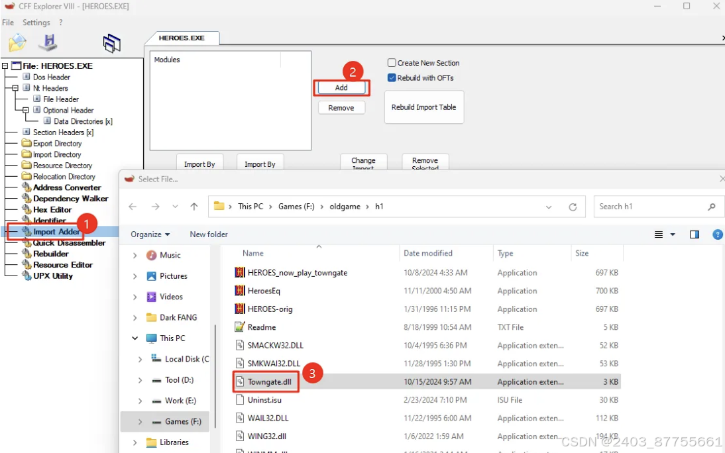This screenshot has height=453, width=725.
Task: Click the Remove Selected button
Action: [x=425, y=162]
